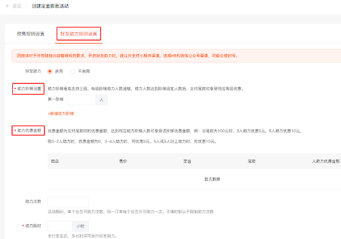The height and width of the screenshot is (239, 341).
Task: Click the 售价 column header
Action: [x=123, y=161]
